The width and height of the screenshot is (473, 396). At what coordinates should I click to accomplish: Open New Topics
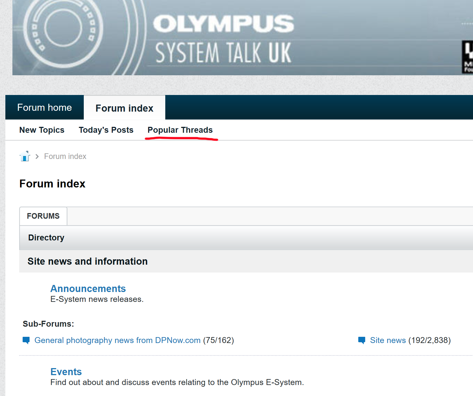click(42, 130)
